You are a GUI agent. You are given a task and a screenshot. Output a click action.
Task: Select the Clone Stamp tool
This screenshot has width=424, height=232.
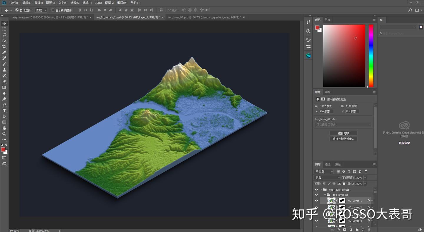(x=4, y=70)
